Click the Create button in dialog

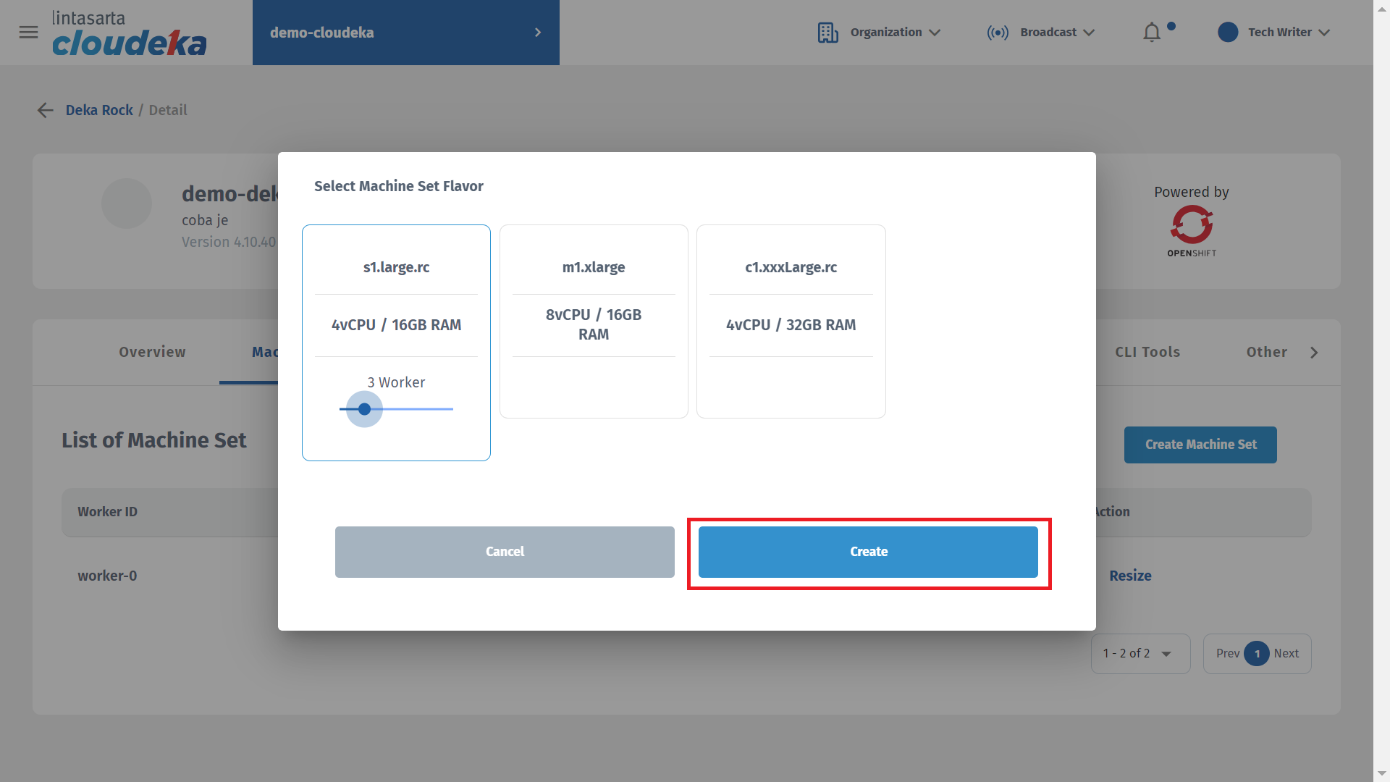868,552
